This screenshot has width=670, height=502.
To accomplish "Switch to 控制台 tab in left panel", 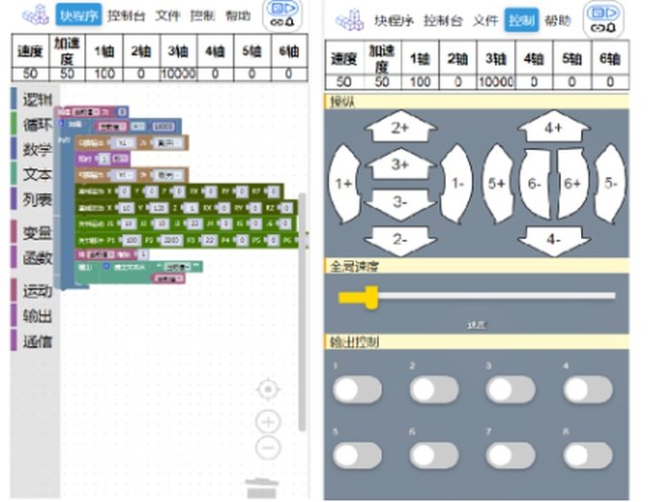I will [127, 16].
